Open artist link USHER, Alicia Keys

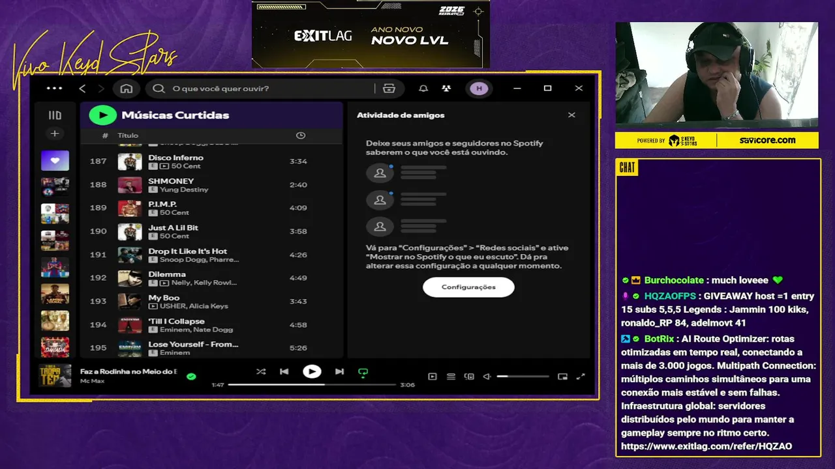(x=194, y=306)
